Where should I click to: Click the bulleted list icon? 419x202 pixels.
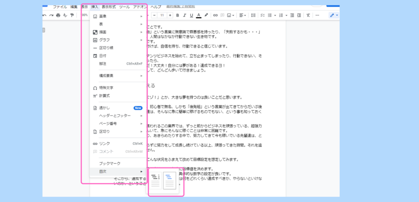270,15
